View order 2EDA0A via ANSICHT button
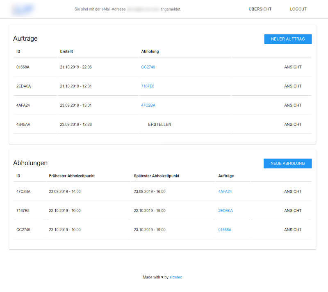 tap(293, 86)
